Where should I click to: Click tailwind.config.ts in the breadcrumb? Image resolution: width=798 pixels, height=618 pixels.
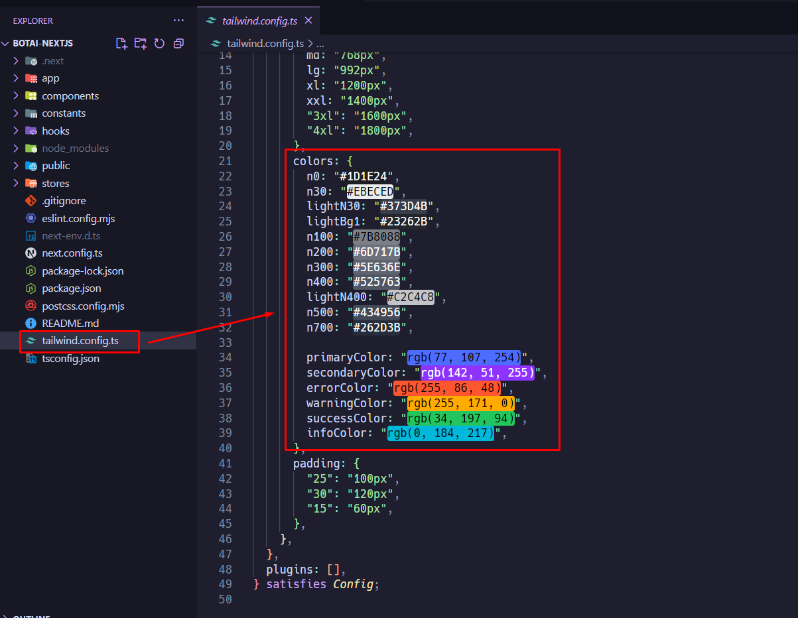pos(265,44)
